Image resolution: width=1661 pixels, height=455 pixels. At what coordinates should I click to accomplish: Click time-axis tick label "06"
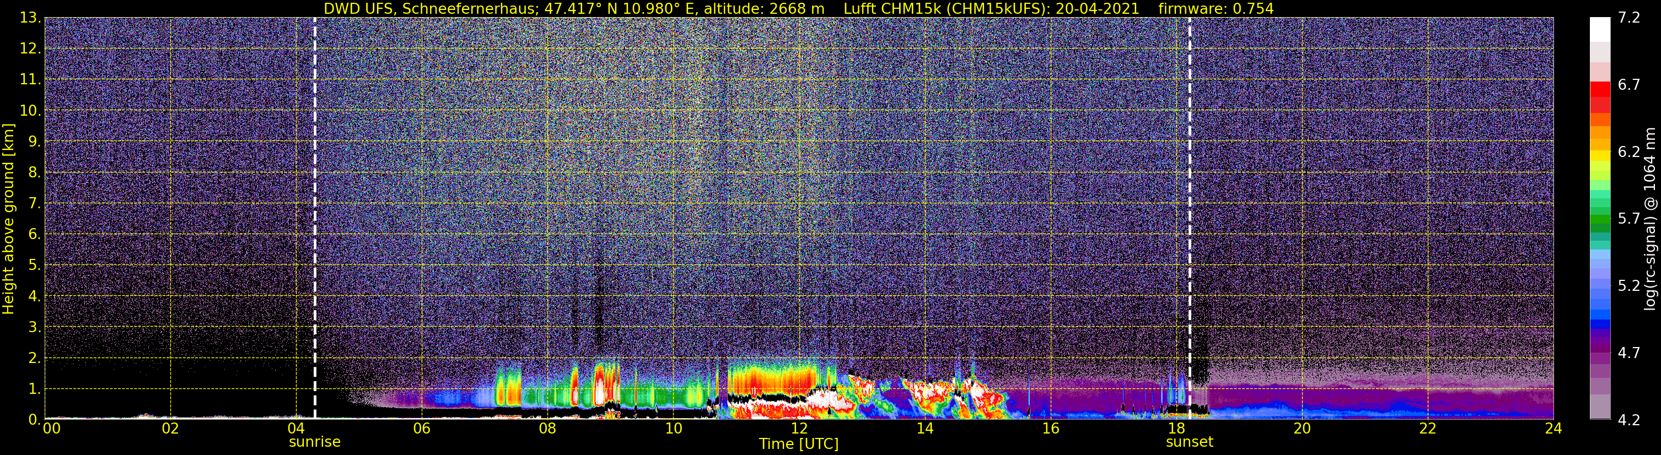pyautogui.click(x=422, y=429)
